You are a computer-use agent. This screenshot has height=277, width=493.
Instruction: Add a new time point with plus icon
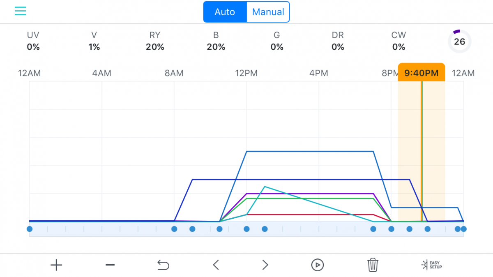(56, 265)
